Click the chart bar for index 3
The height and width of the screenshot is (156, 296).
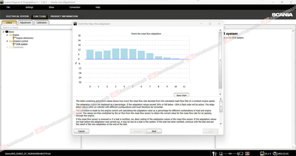coord(116,54)
